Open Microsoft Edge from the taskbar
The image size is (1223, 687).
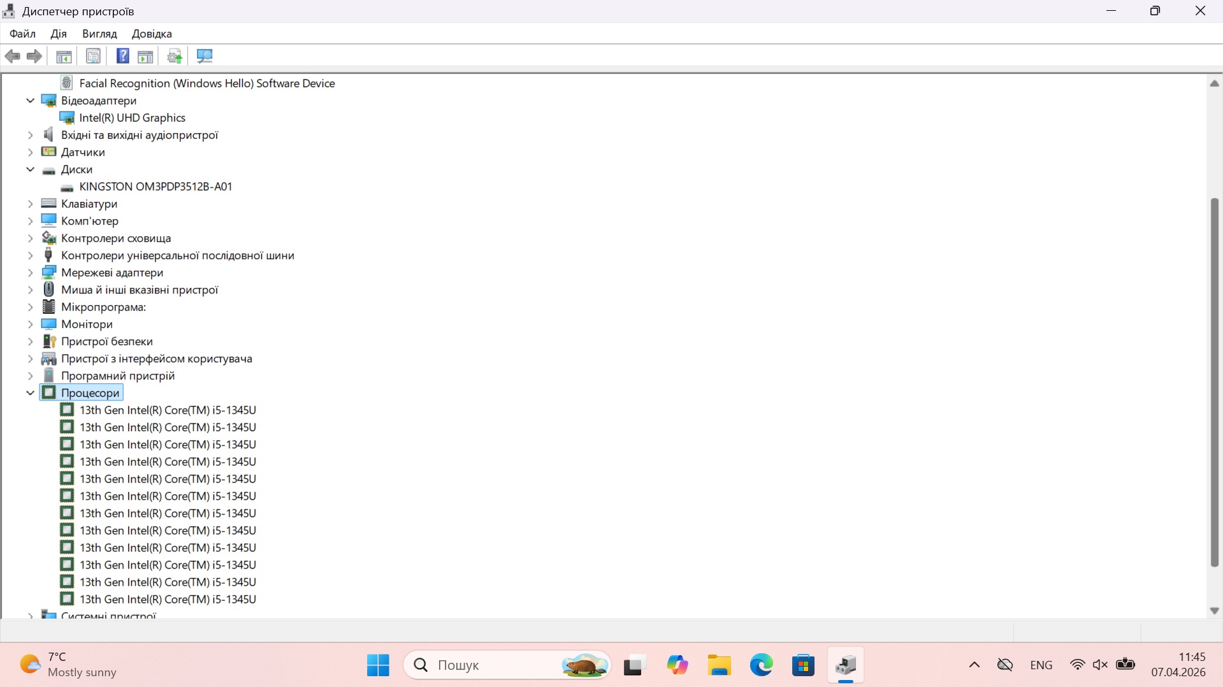click(x=761, y=665)
